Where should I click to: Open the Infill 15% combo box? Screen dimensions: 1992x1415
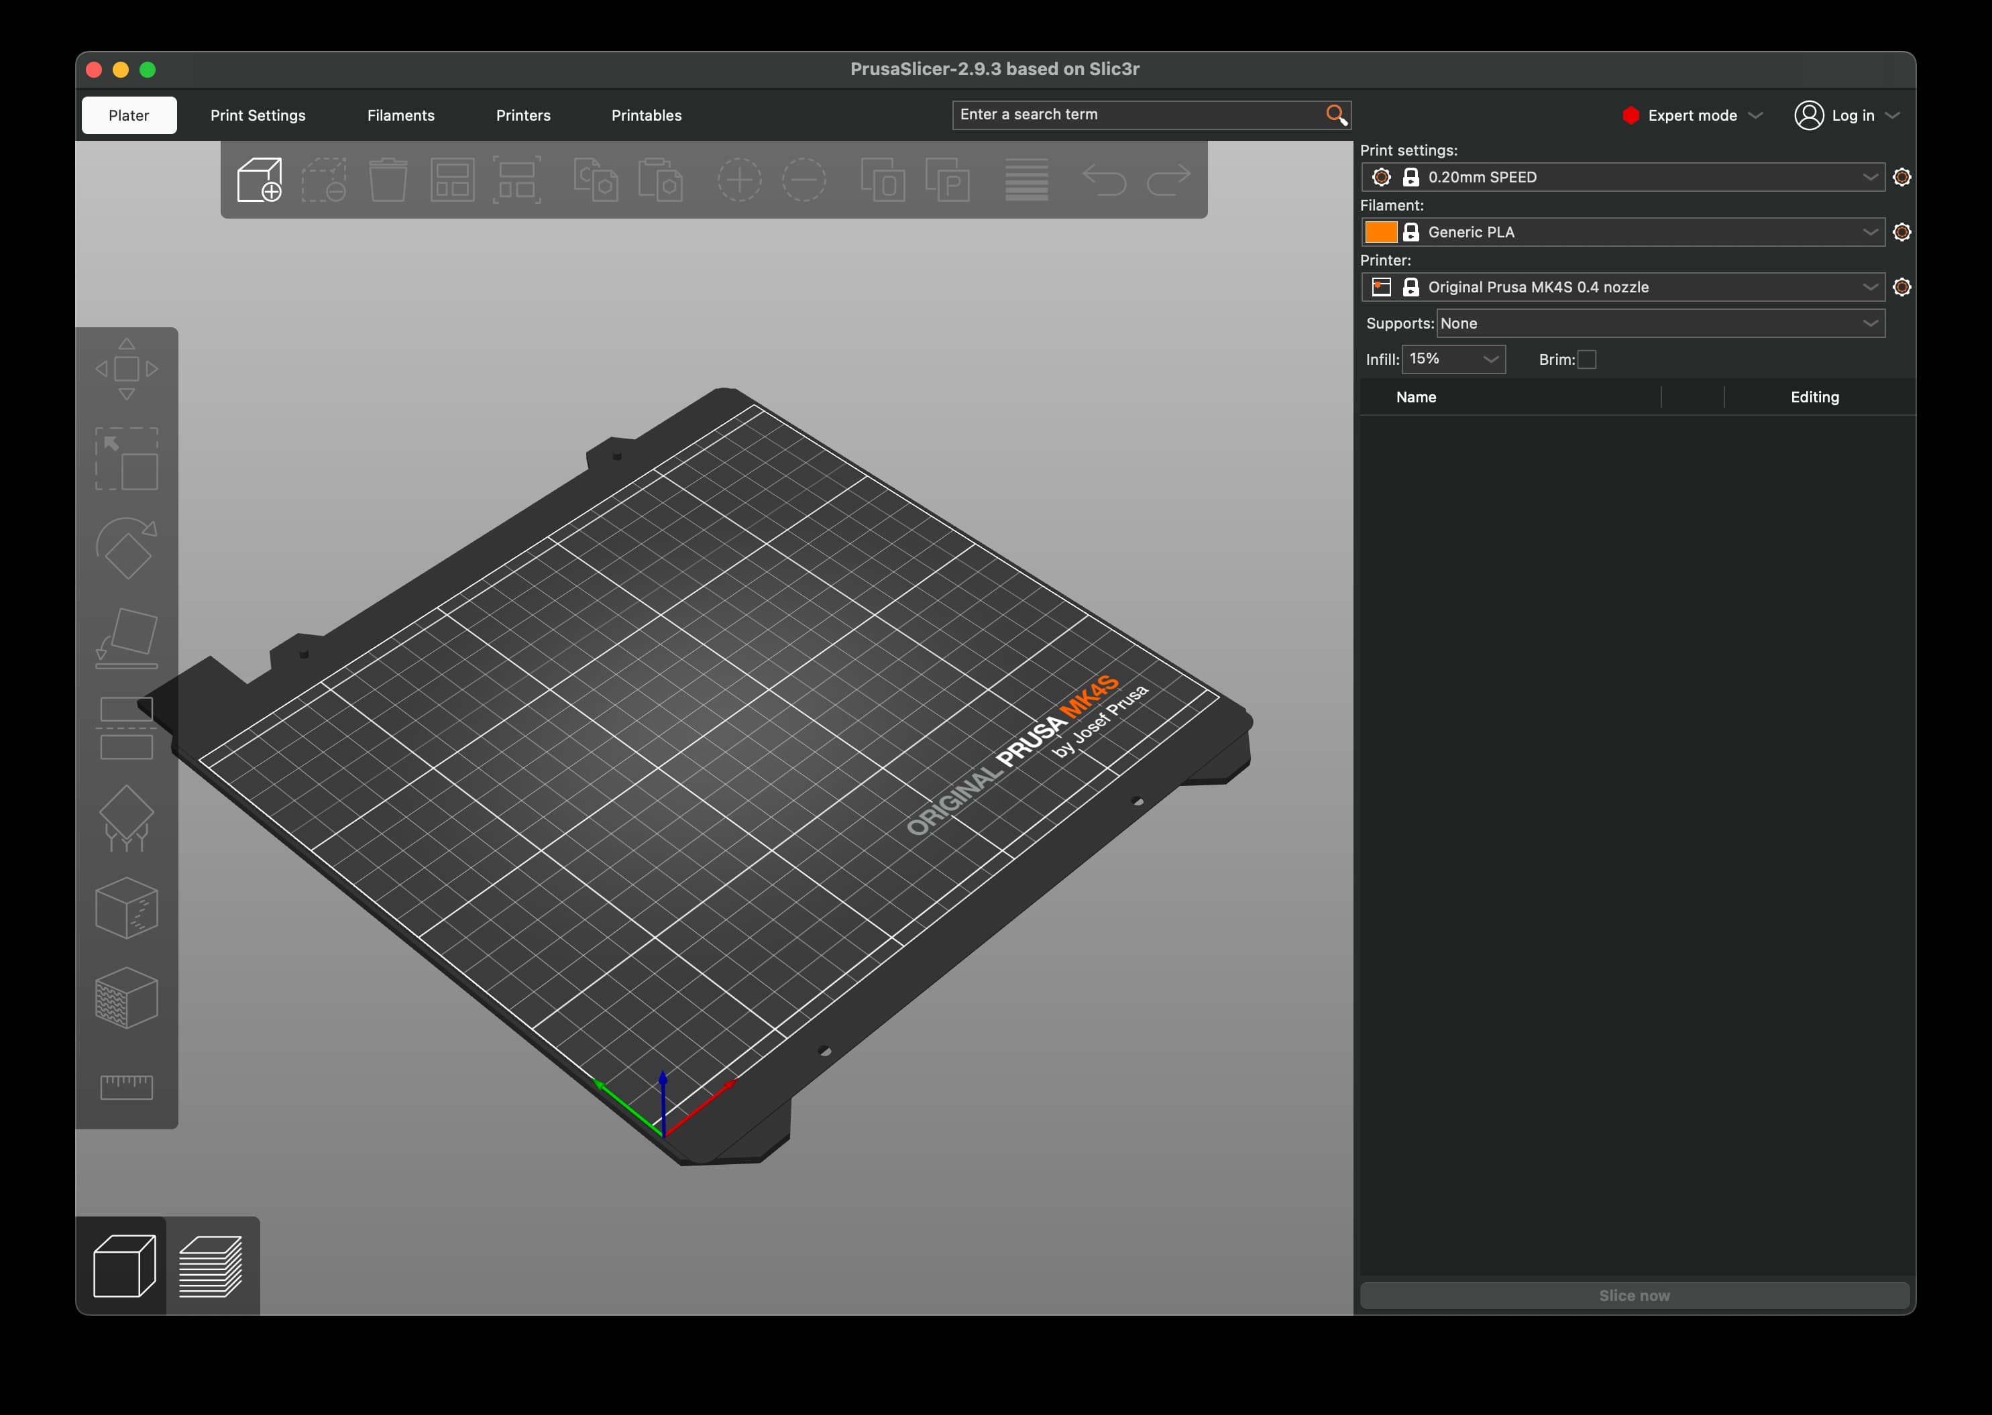point(1453,359)
